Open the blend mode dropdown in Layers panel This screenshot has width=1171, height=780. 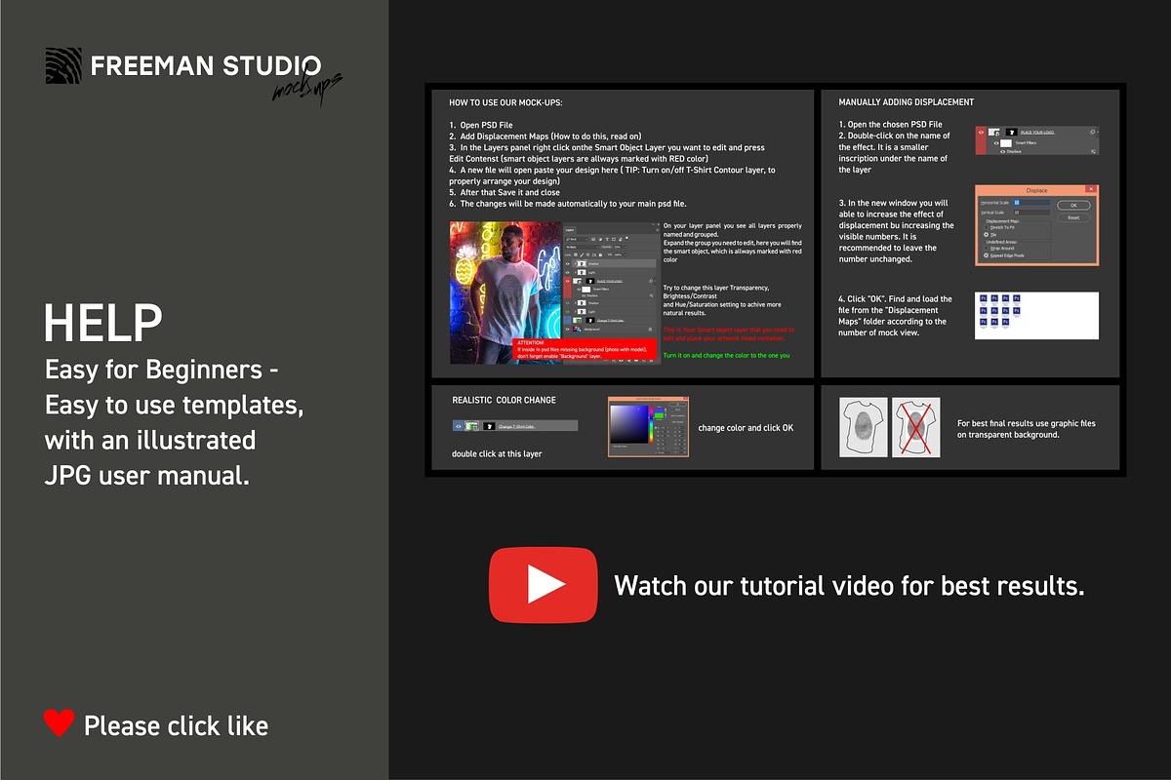pos(581,247)
